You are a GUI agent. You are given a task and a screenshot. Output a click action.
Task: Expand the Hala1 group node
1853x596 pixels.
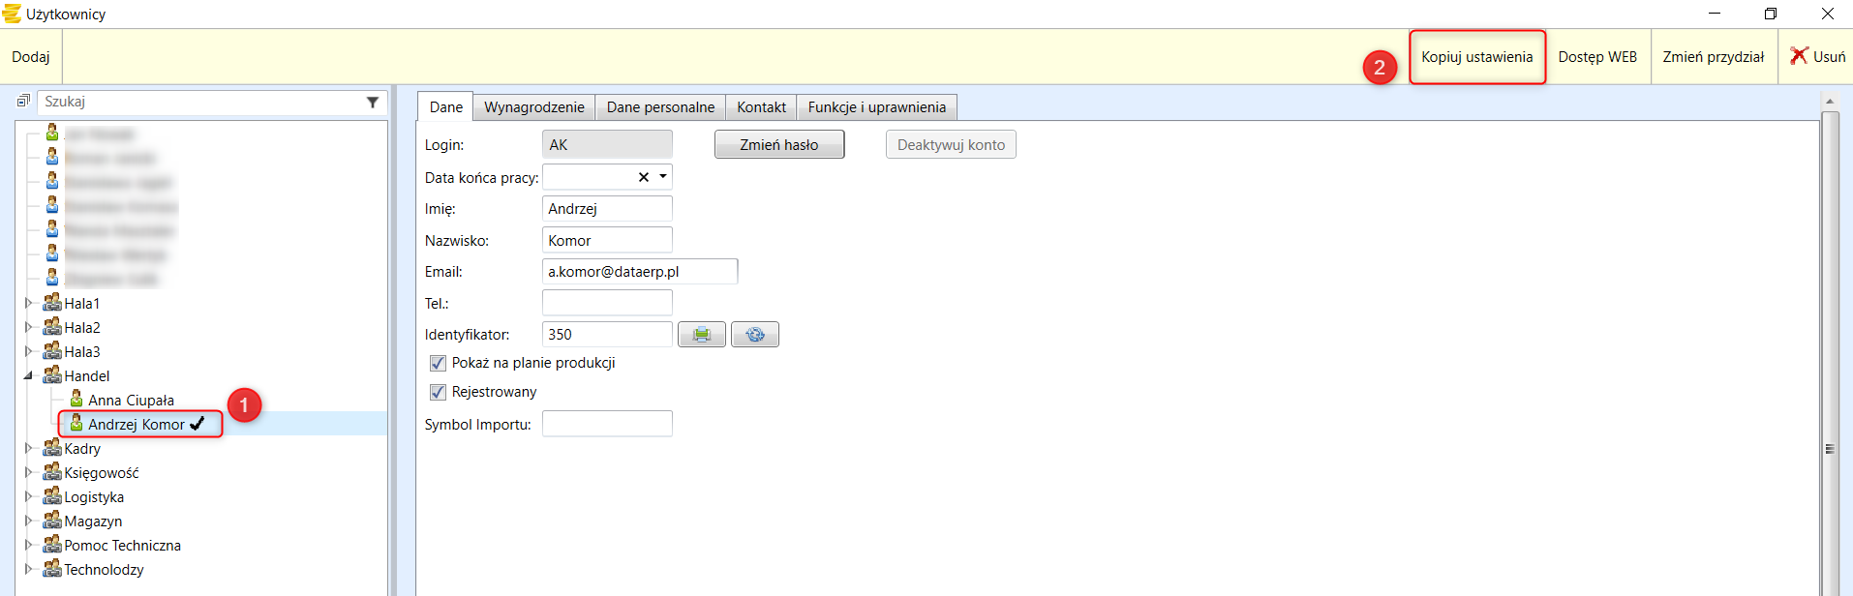[x=28, y=303]
